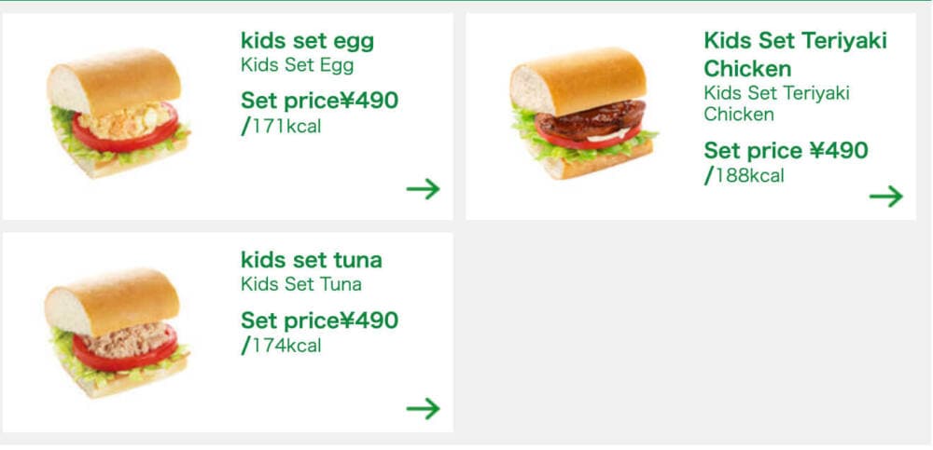The image size is (933, 450).
Task: Click the 'Kids Set Tuna' subtitle text
Action: pyautogui.click(x=301, y=284)
